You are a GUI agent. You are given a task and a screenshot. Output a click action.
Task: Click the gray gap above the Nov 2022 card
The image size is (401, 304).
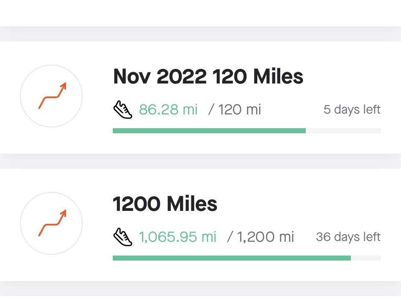200,34
